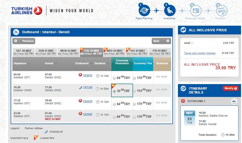Select 84.99 TRY Economy Promotion for TK2578

pos(114,104)
